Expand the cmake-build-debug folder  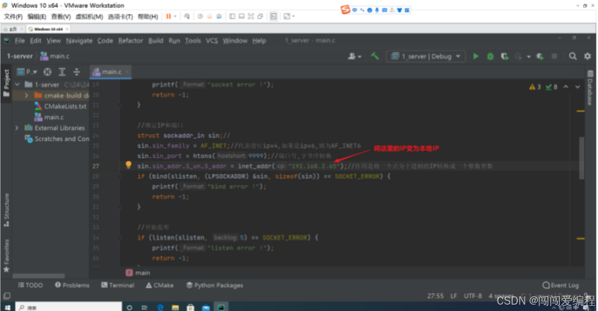(x=26, y=95)
